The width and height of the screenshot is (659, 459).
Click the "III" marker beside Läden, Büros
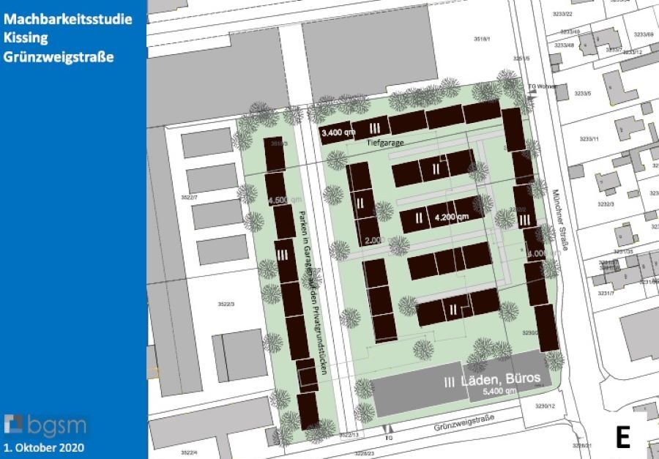point(449,382)
